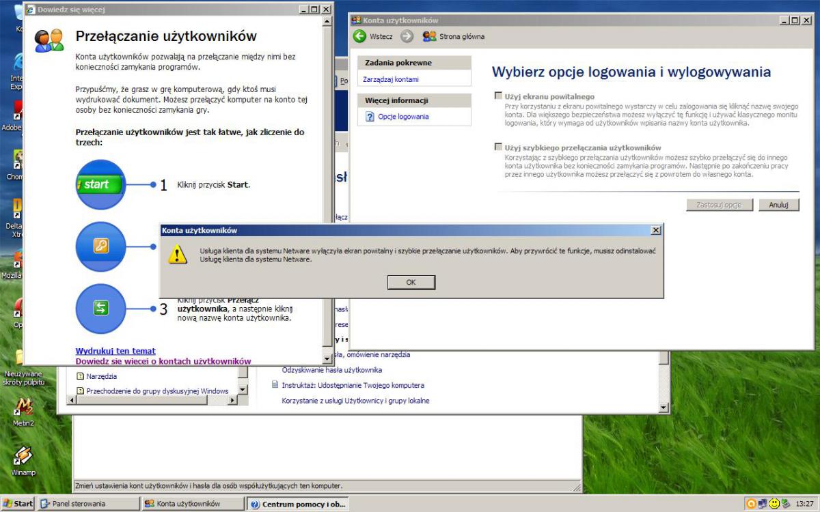The image size is (820, 512).
Task: Click the status bar text Zmień ustawienia kont użytkowników
Action: pos(208,486)
